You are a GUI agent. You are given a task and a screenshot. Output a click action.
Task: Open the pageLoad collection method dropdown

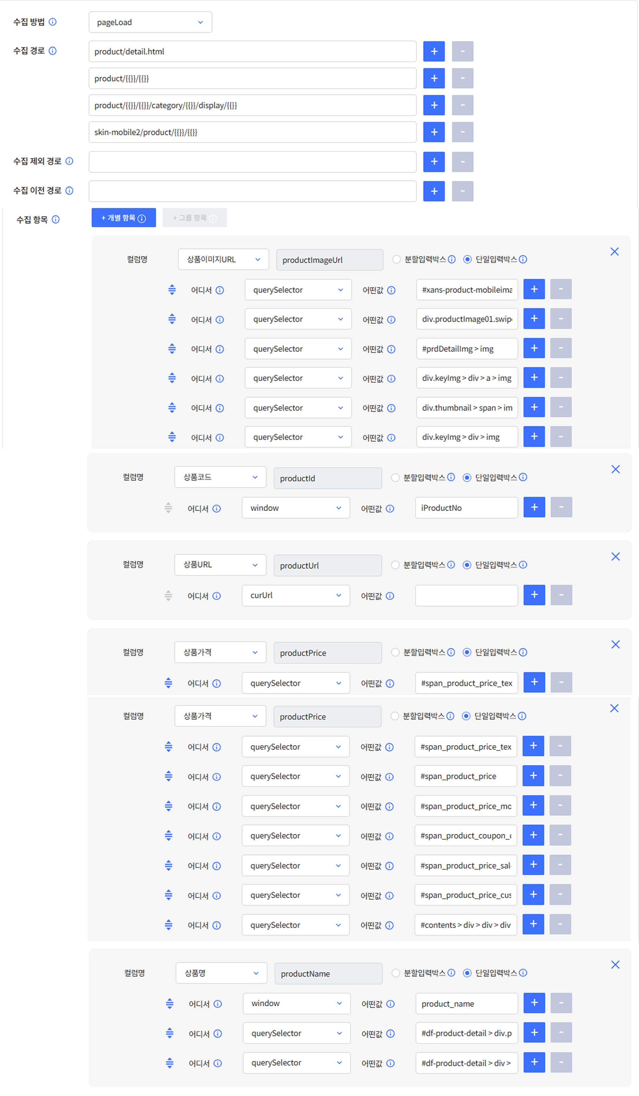pos(150,22)
